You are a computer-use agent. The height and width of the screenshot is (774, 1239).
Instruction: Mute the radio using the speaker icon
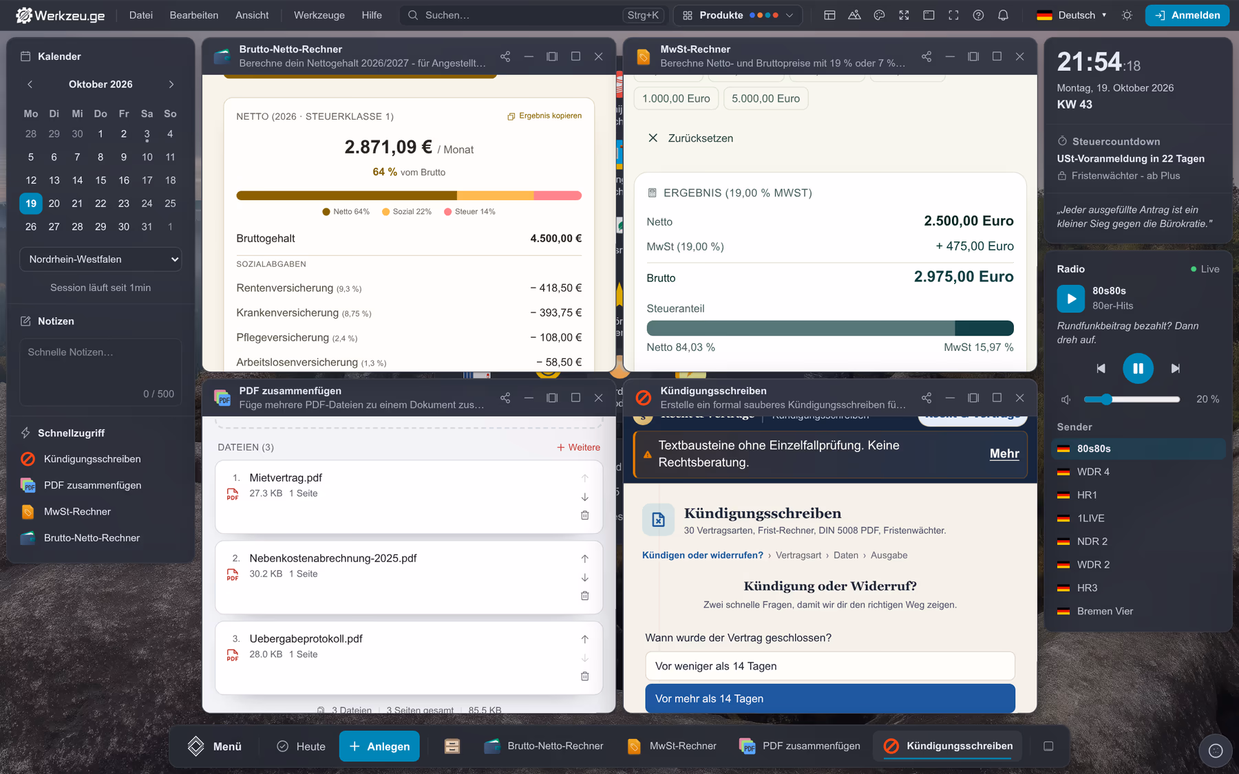(x=1066, y=400)
